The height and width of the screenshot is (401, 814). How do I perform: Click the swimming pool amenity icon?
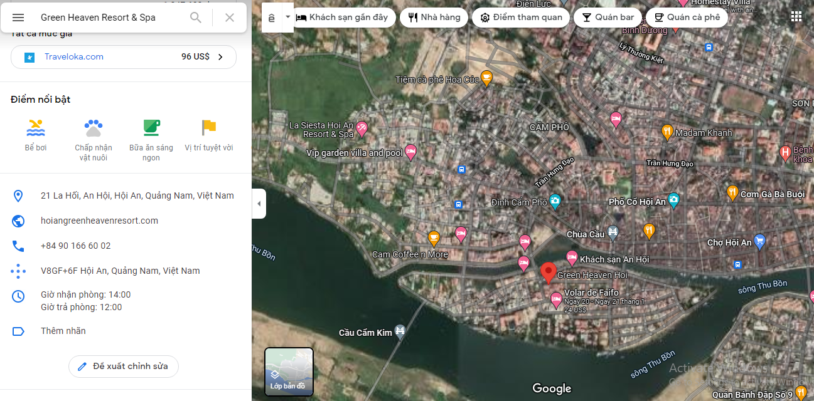pyautogui.click(x=36, y=127)
